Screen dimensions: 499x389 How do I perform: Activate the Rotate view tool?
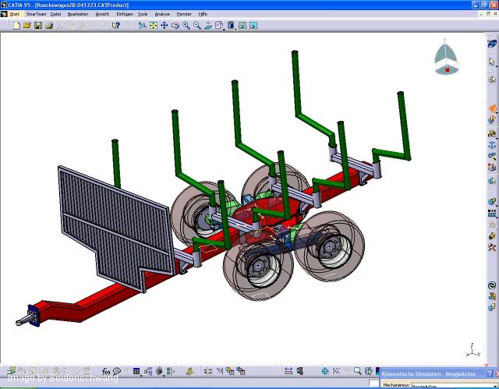175,25
